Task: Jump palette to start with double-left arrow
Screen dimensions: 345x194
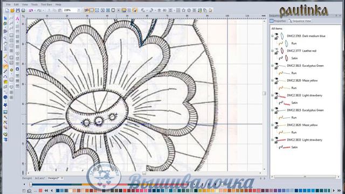Action: click(46, 191)
